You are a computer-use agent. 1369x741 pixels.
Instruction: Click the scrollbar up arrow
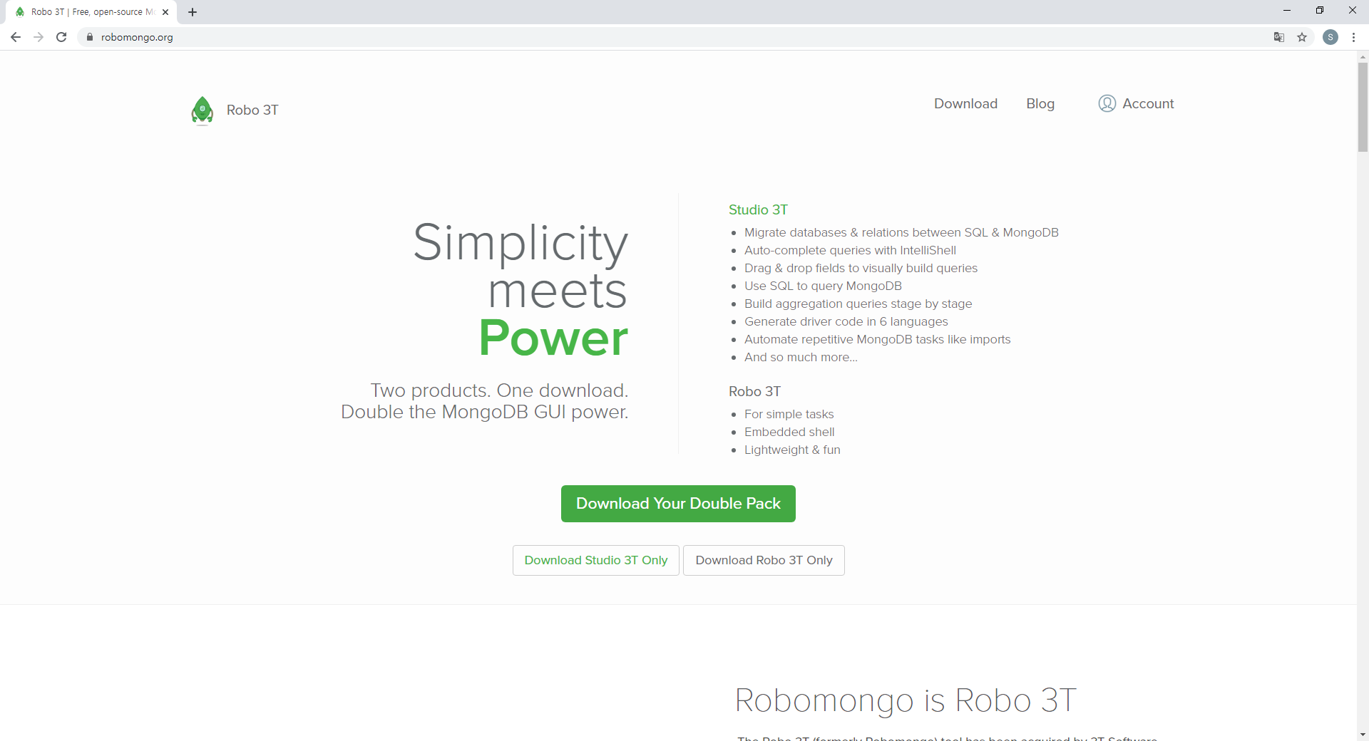tap(1363, 56)
